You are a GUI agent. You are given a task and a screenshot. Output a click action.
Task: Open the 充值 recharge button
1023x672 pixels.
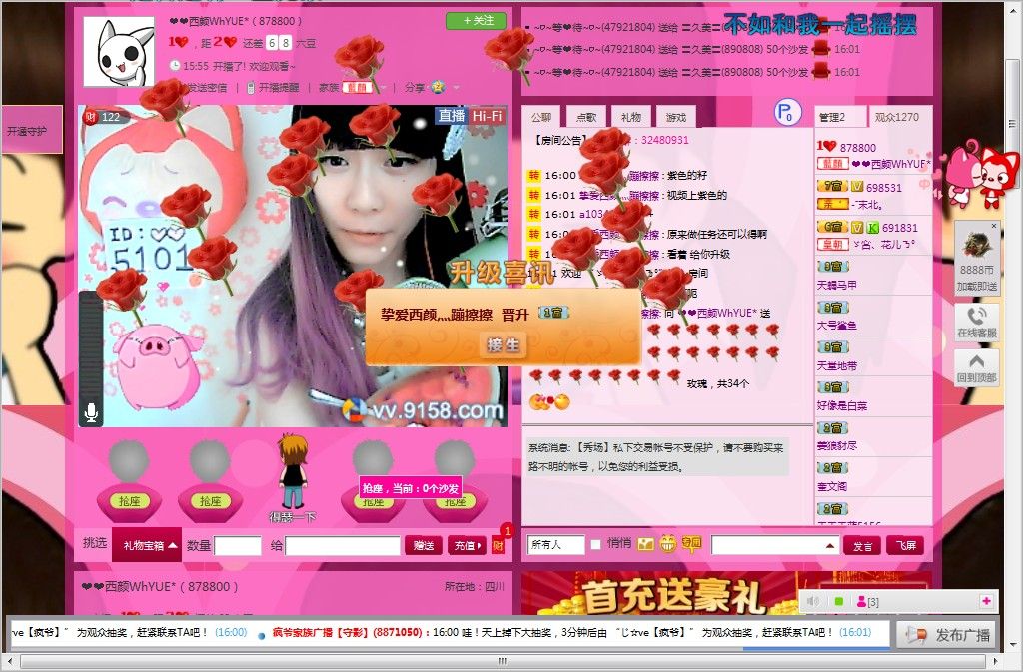tap(466, 545)
